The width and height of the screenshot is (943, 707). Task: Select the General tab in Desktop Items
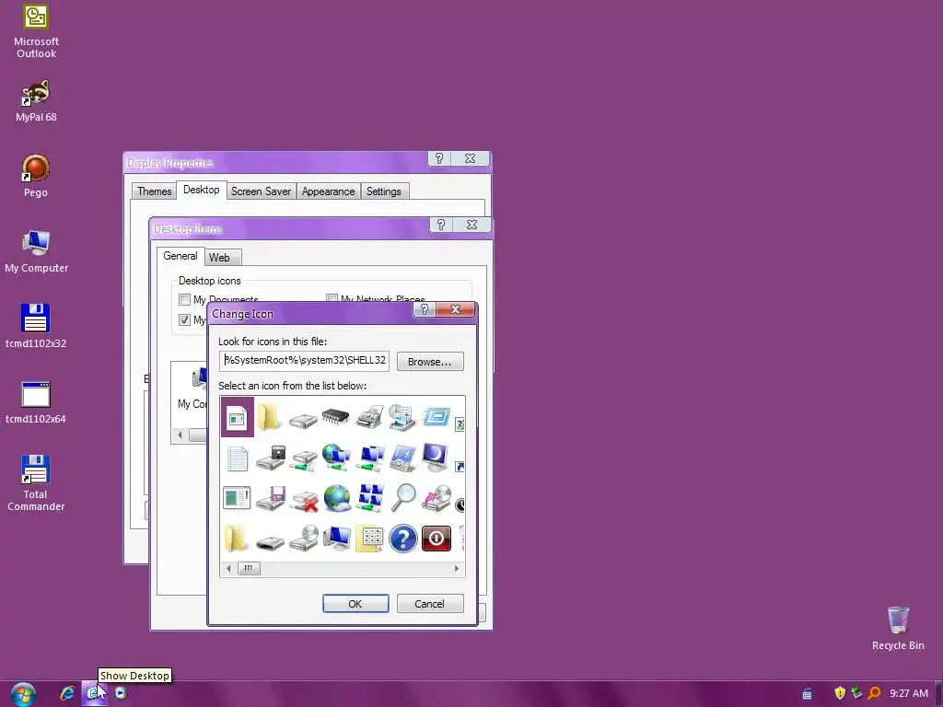click(x=180, y=256)
